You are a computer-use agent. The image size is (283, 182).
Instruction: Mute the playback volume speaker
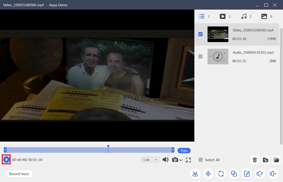coord(165,160)
